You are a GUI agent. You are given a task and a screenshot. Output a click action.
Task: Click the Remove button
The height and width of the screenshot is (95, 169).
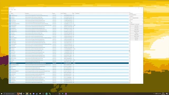tap(136, 40)
